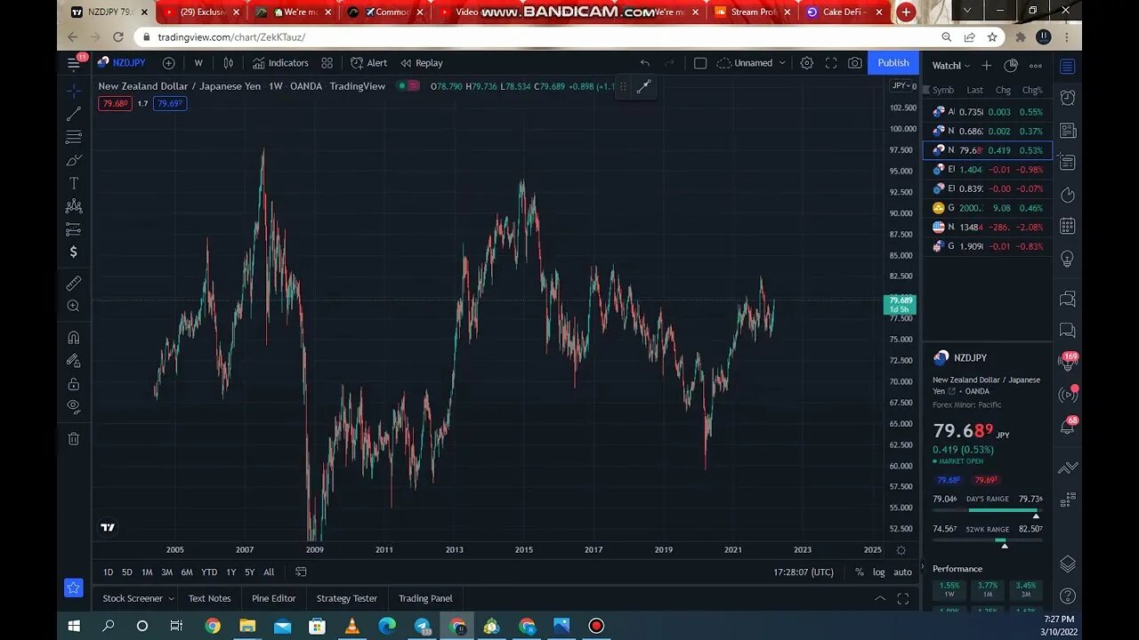
Task: Open the patterns drawing tools
Action: [x=74, y=206]
